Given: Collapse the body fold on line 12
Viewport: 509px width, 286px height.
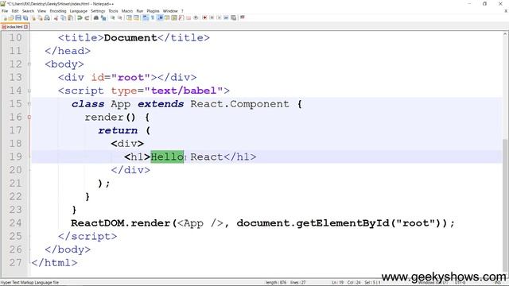Looking at the screenshot, I should [29, 64].
